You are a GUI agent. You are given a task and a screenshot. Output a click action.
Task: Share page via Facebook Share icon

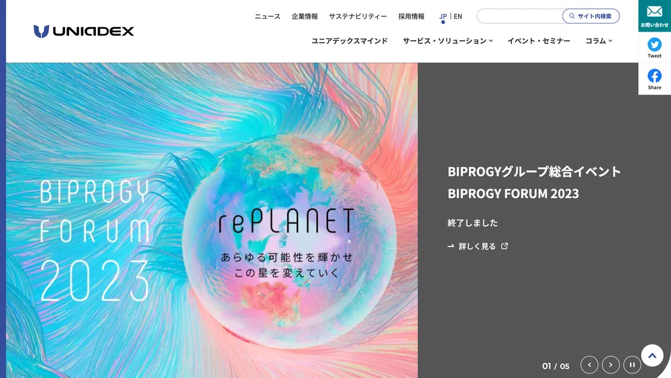point(654,79)
